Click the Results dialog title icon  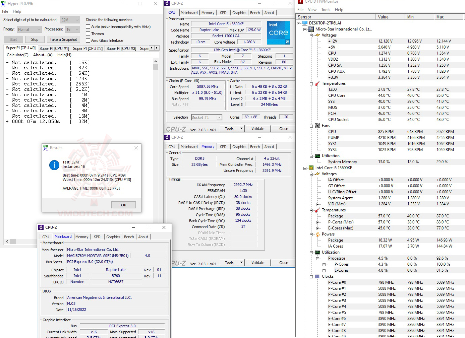click(x=46, y=148)
